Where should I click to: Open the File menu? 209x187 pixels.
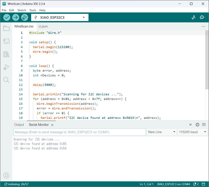(4, 10)
